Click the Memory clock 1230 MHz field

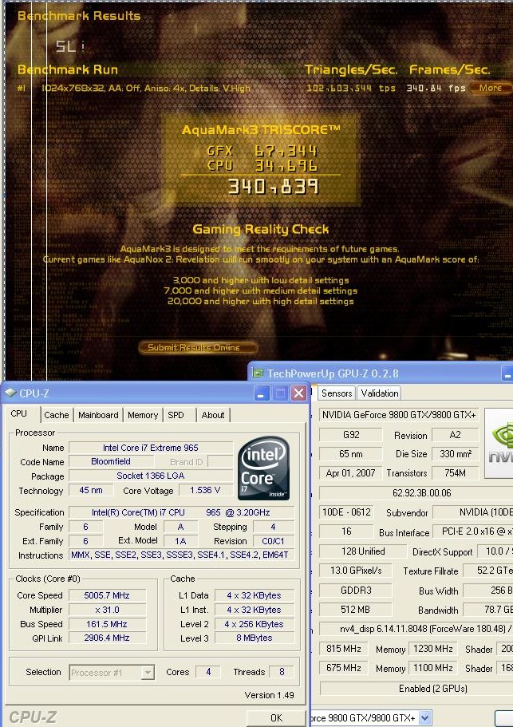coord(433,649)
